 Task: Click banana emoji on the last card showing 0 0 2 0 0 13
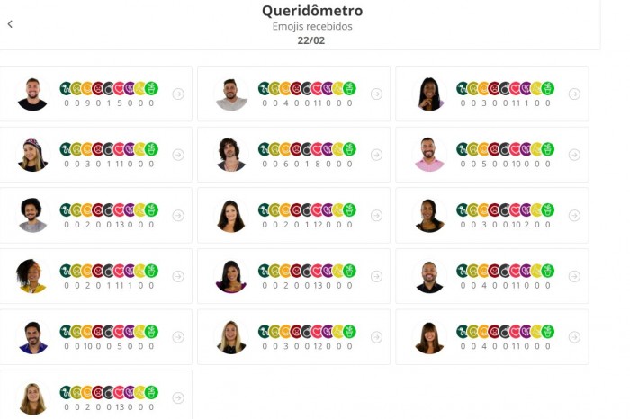click(x=140, y=392)
